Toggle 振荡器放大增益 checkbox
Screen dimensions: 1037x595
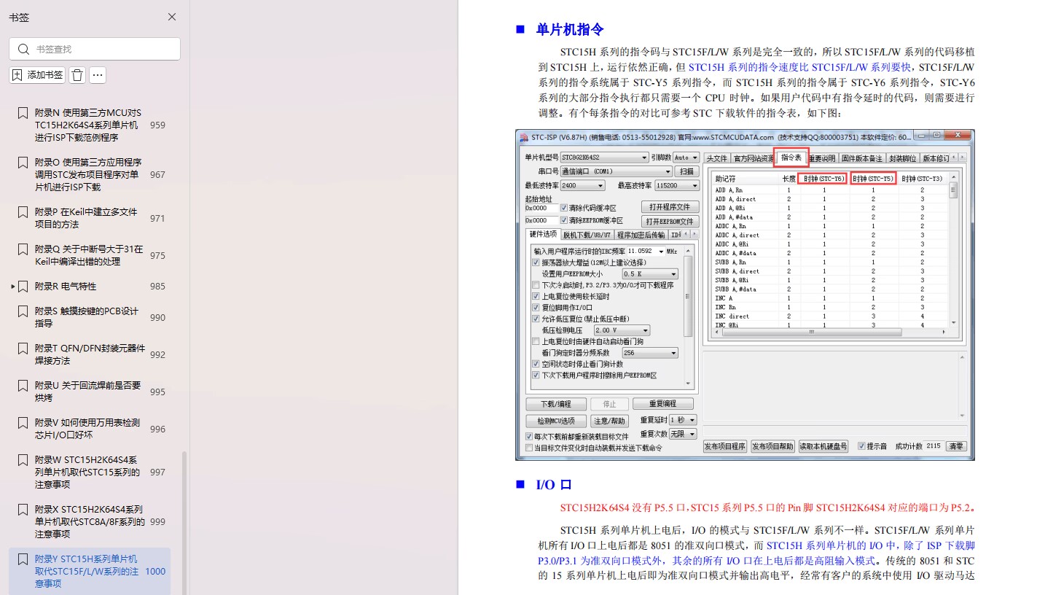point(536,262)
